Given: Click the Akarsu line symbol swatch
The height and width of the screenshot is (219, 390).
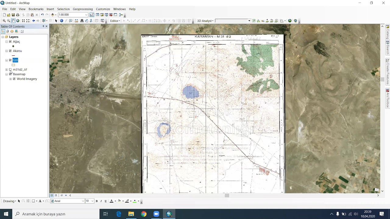Looking at the screenshot, I should coord(13,56).
